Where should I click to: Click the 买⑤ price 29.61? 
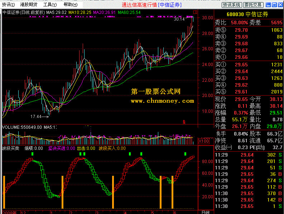point(241,92)
